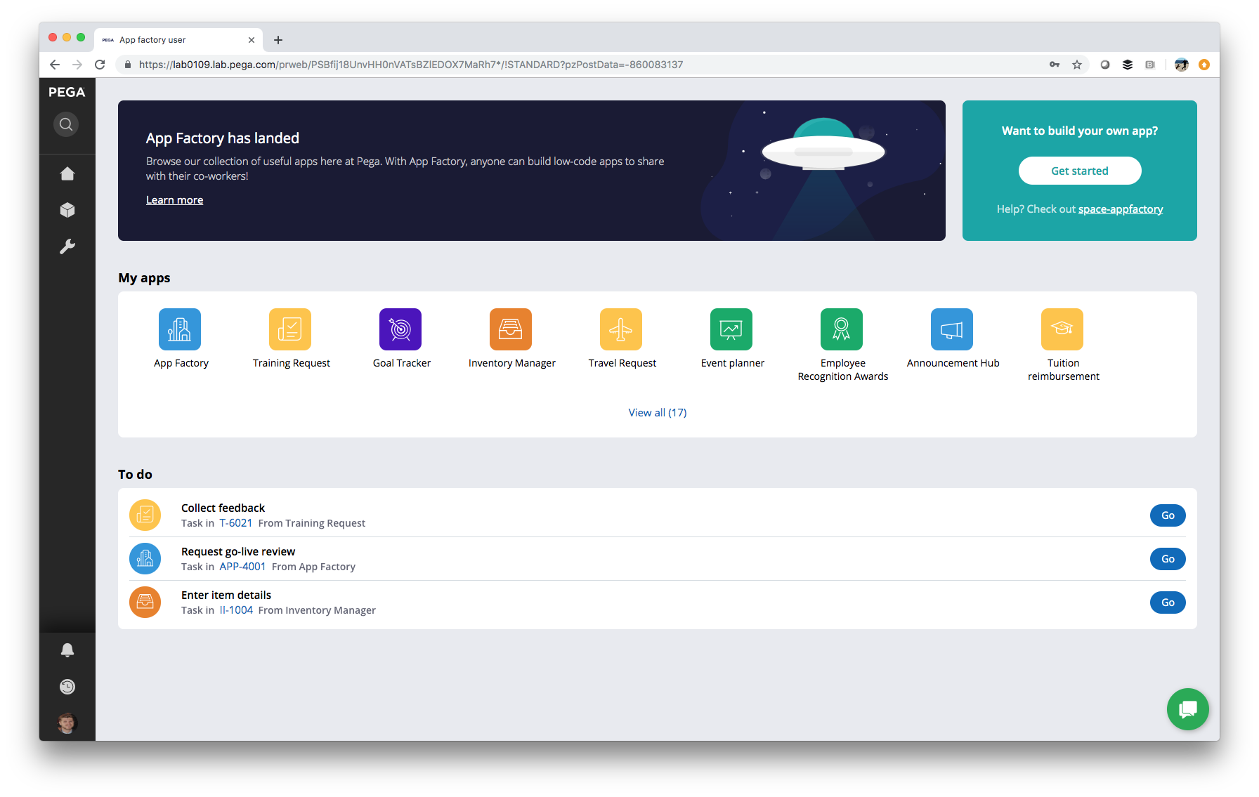The height and width of the screenshot is (797, 1259).
Task: Click the orange update icon in Chrome toolbar
Action: click(x=1204, y=65)
